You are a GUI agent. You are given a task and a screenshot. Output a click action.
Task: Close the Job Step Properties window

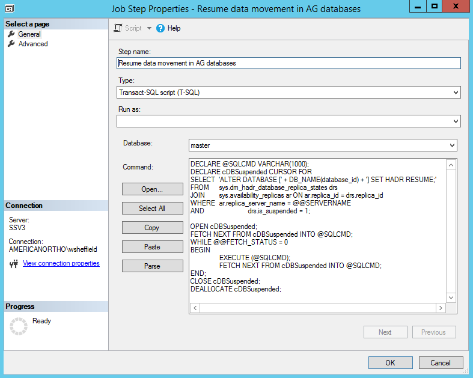(x=456, y=7)
